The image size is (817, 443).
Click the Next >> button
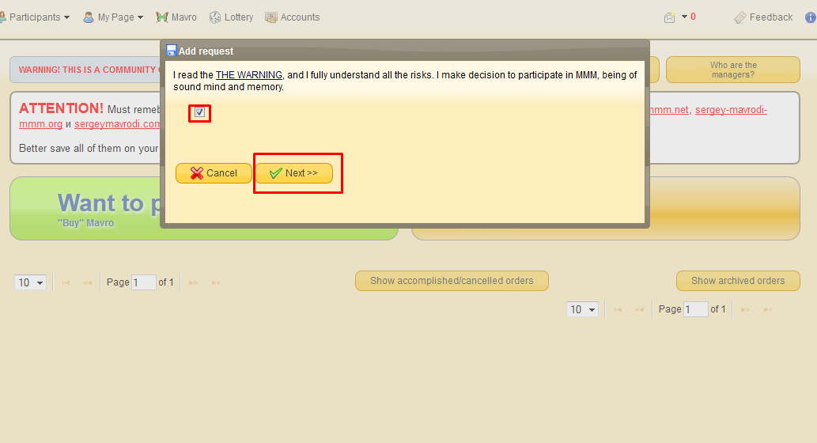pyautogui.click(x=294, y=173)
